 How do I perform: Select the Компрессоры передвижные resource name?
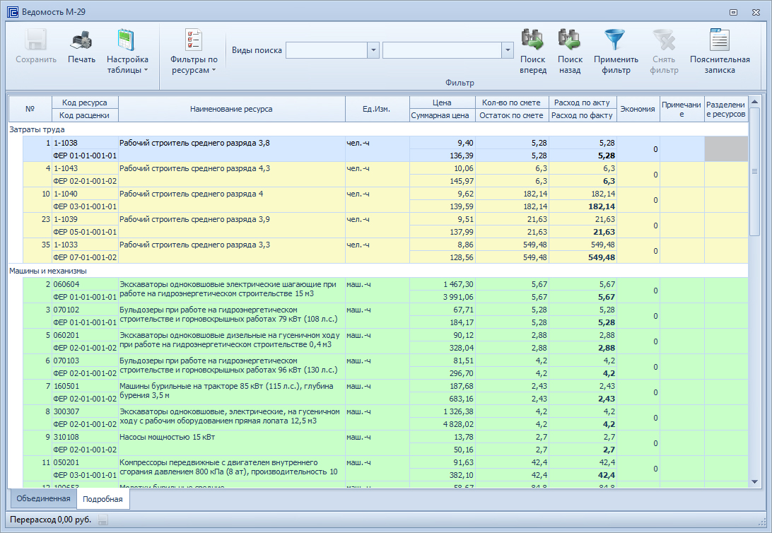pyautogui.click(x=228, y=467)
